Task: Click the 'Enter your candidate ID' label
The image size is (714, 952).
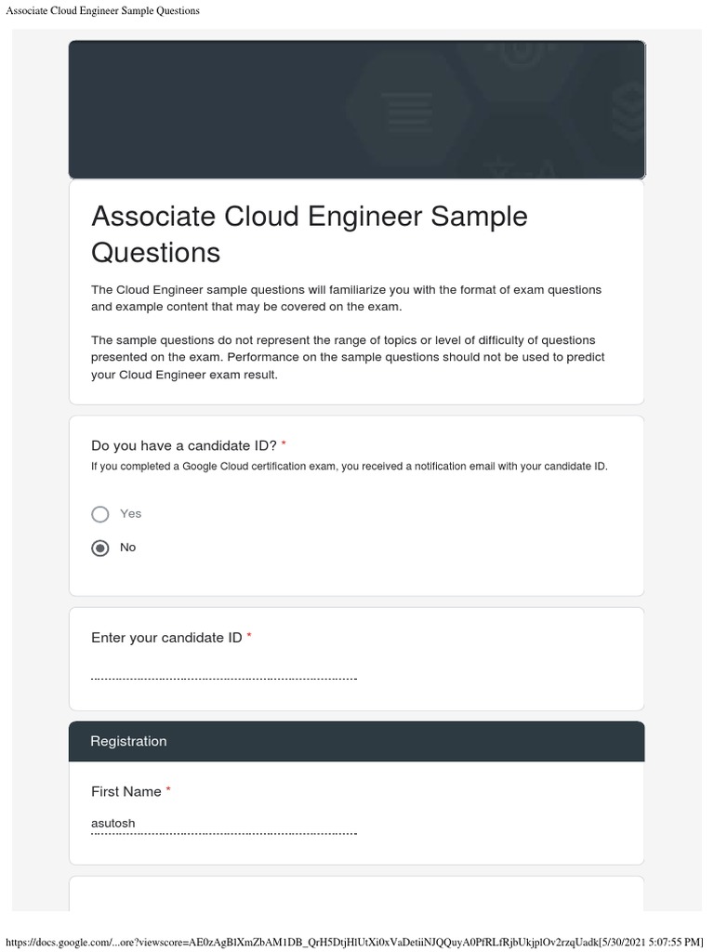Action: pos(166,638)
